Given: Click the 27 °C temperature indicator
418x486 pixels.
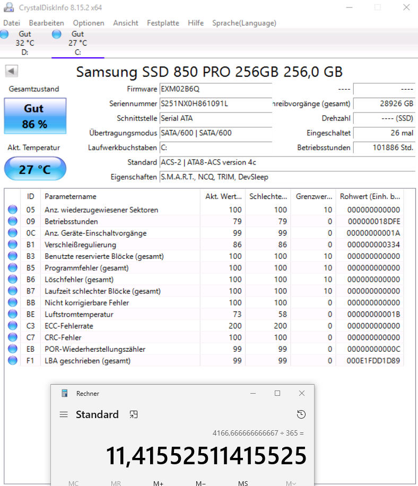Looking at the screenshot, I should [x=35, y=169].
